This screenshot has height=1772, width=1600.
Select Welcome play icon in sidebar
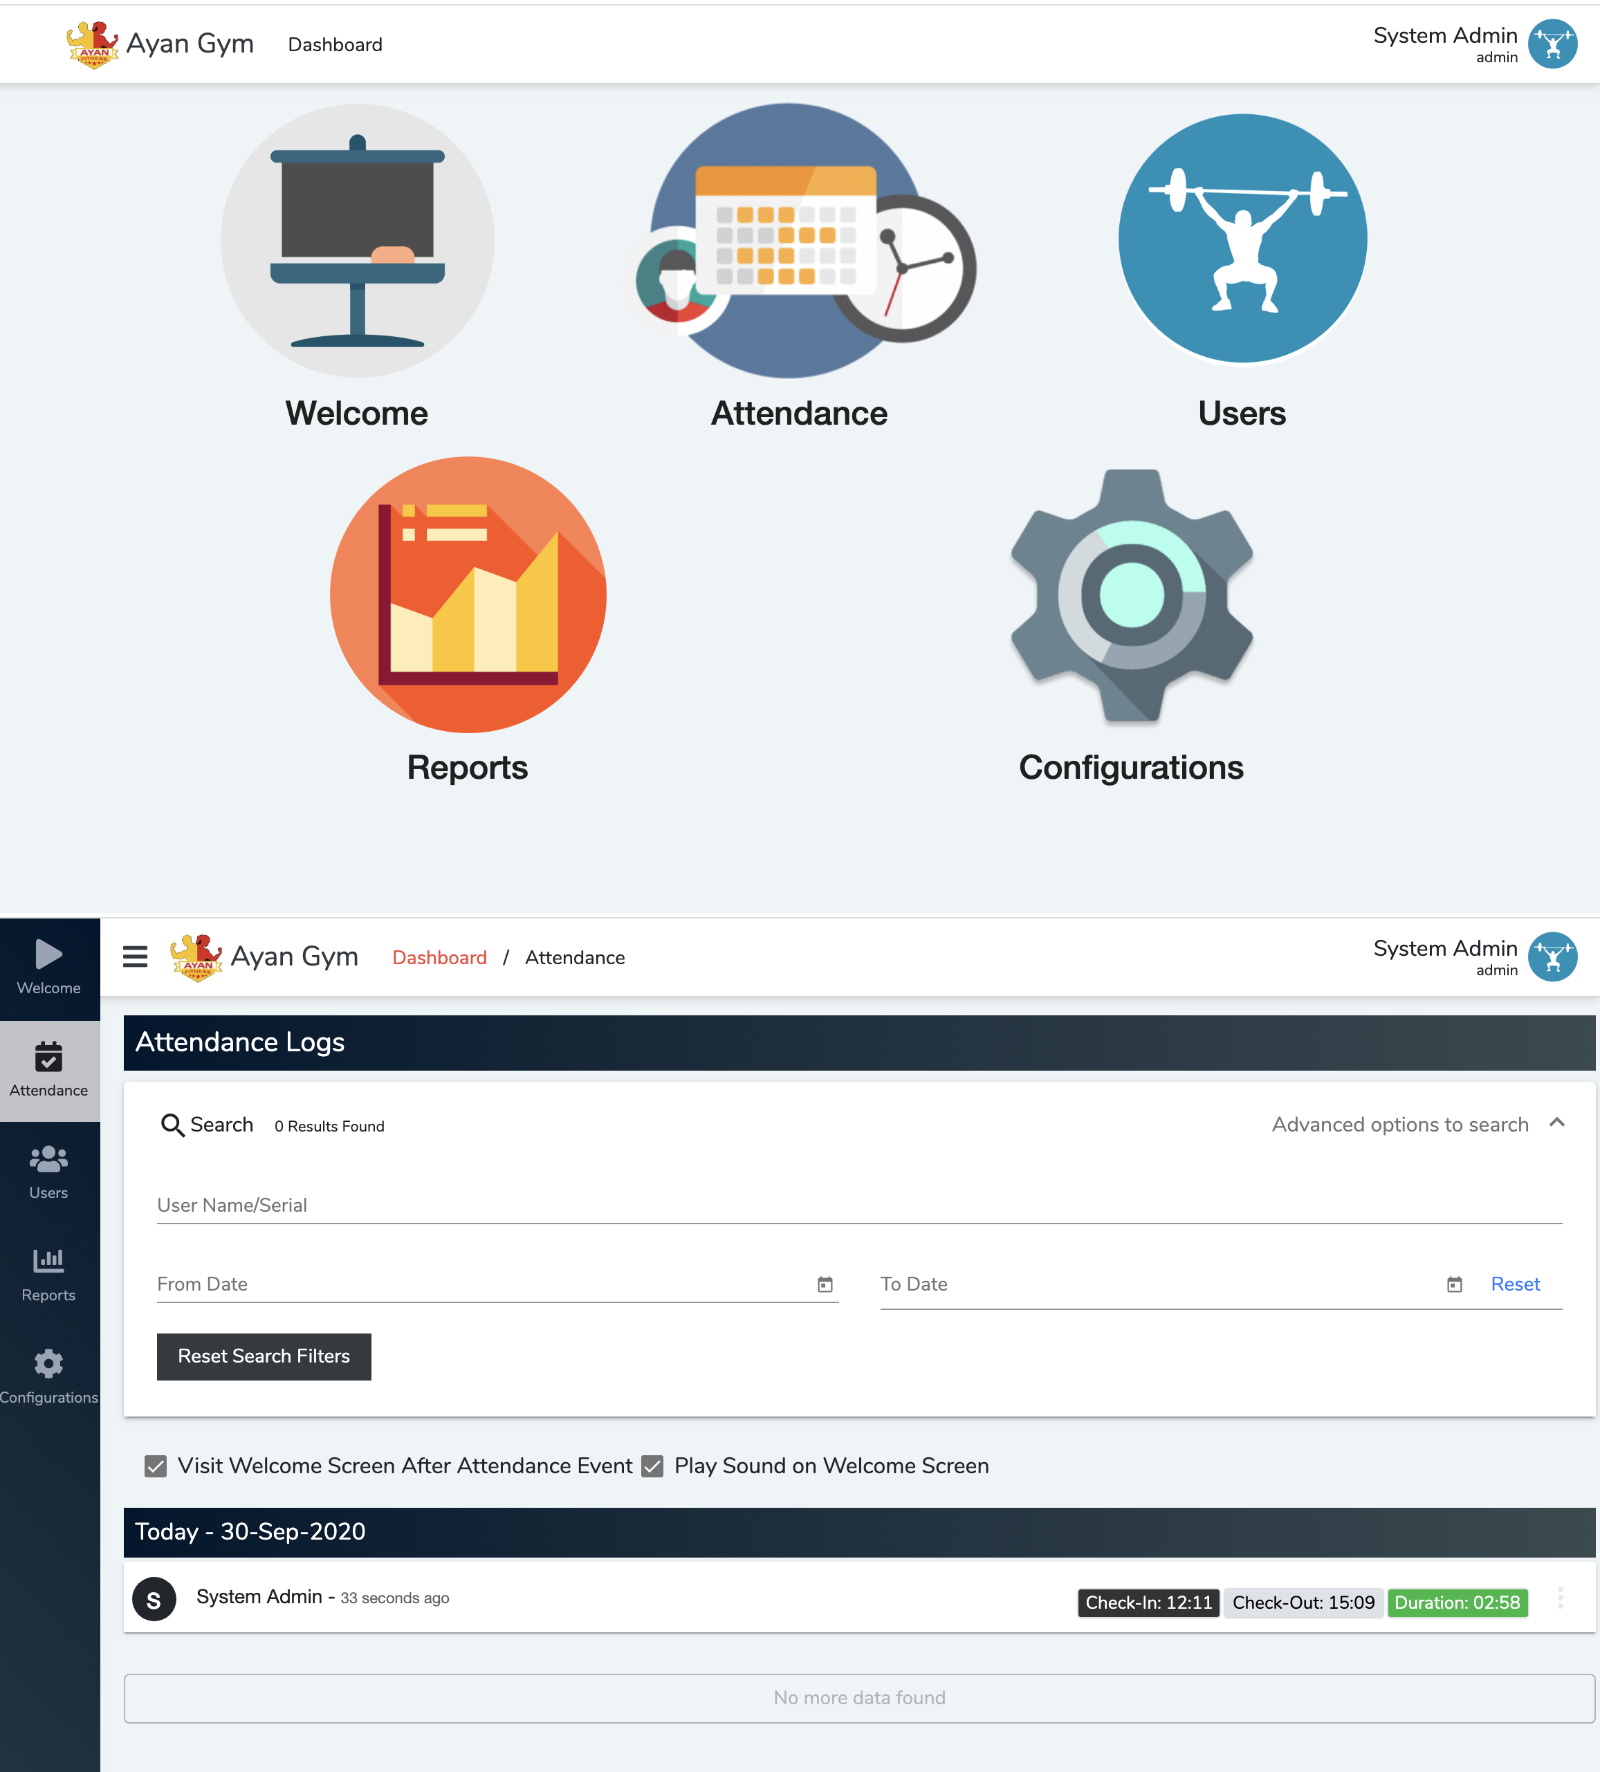pyautogui.click(x=48, y=954)
